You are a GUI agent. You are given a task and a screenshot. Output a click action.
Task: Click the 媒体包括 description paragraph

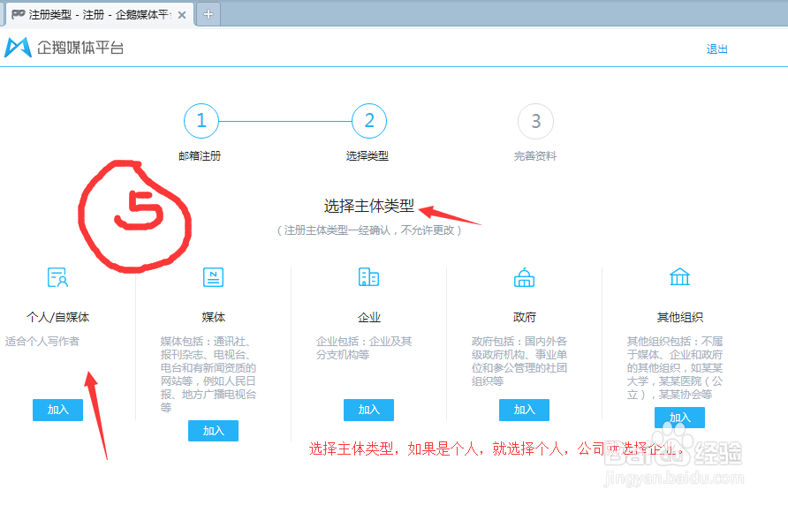click(x=208, y=374)
